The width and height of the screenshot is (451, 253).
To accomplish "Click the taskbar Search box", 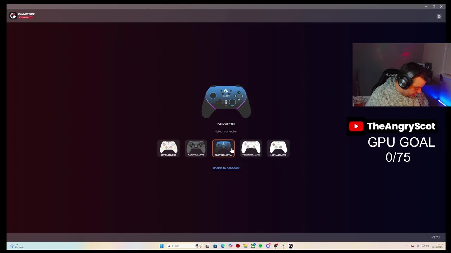I will pos(185,246).
